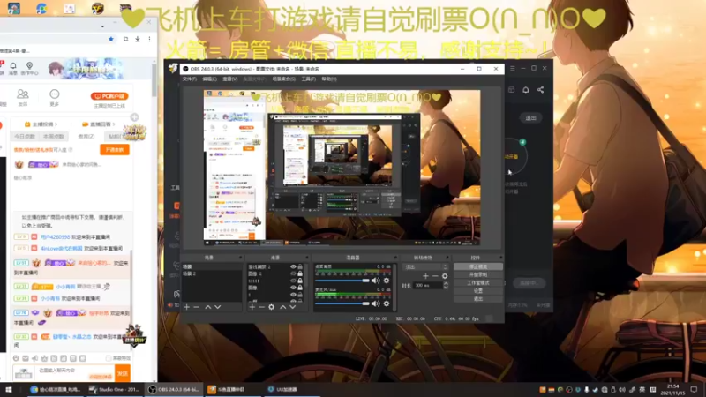Click bell icon in Douyu companion window
The height and width of the screenshot is (397, 706).
click(x=525, y=90)
